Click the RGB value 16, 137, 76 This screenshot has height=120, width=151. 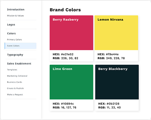(x=69, y=107)
